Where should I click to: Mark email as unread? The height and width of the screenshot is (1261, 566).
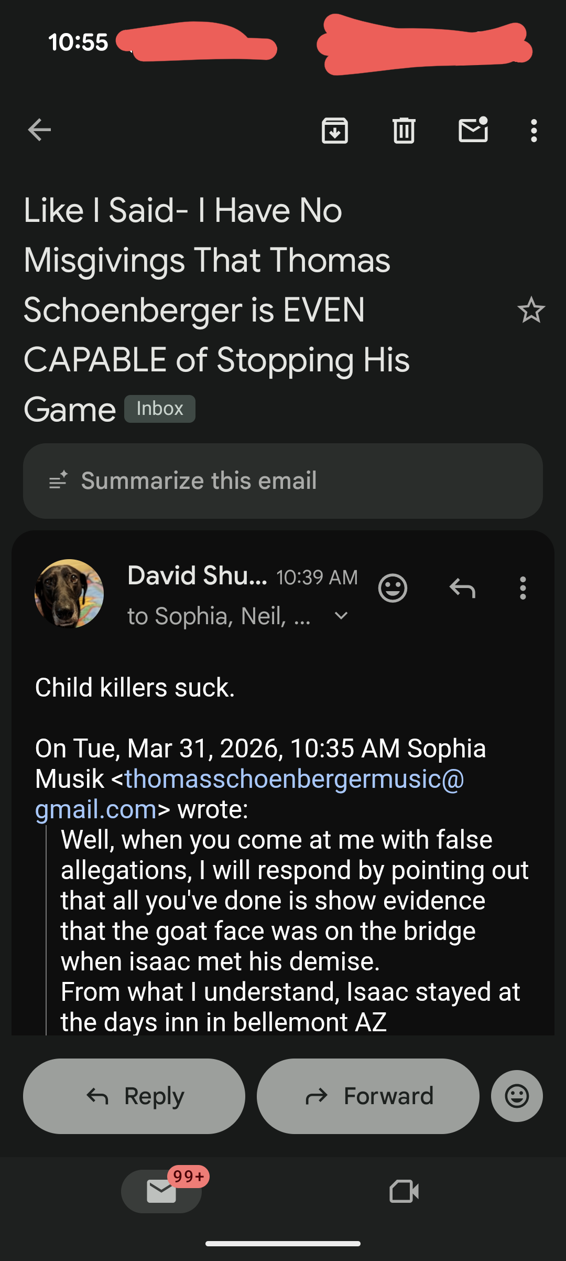tap(473, 130)
